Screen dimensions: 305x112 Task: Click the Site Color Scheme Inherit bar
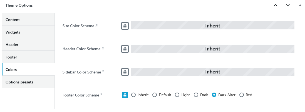[213, 26]
